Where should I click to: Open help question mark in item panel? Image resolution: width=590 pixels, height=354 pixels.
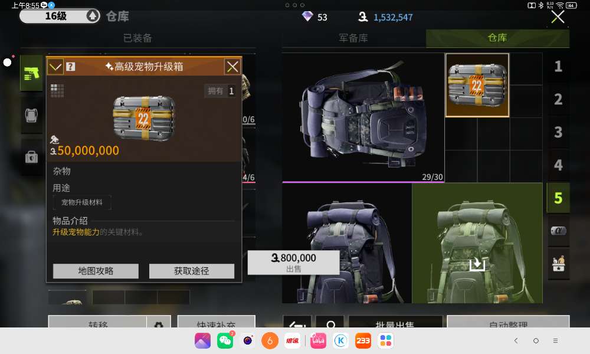(x=70, y=67)
